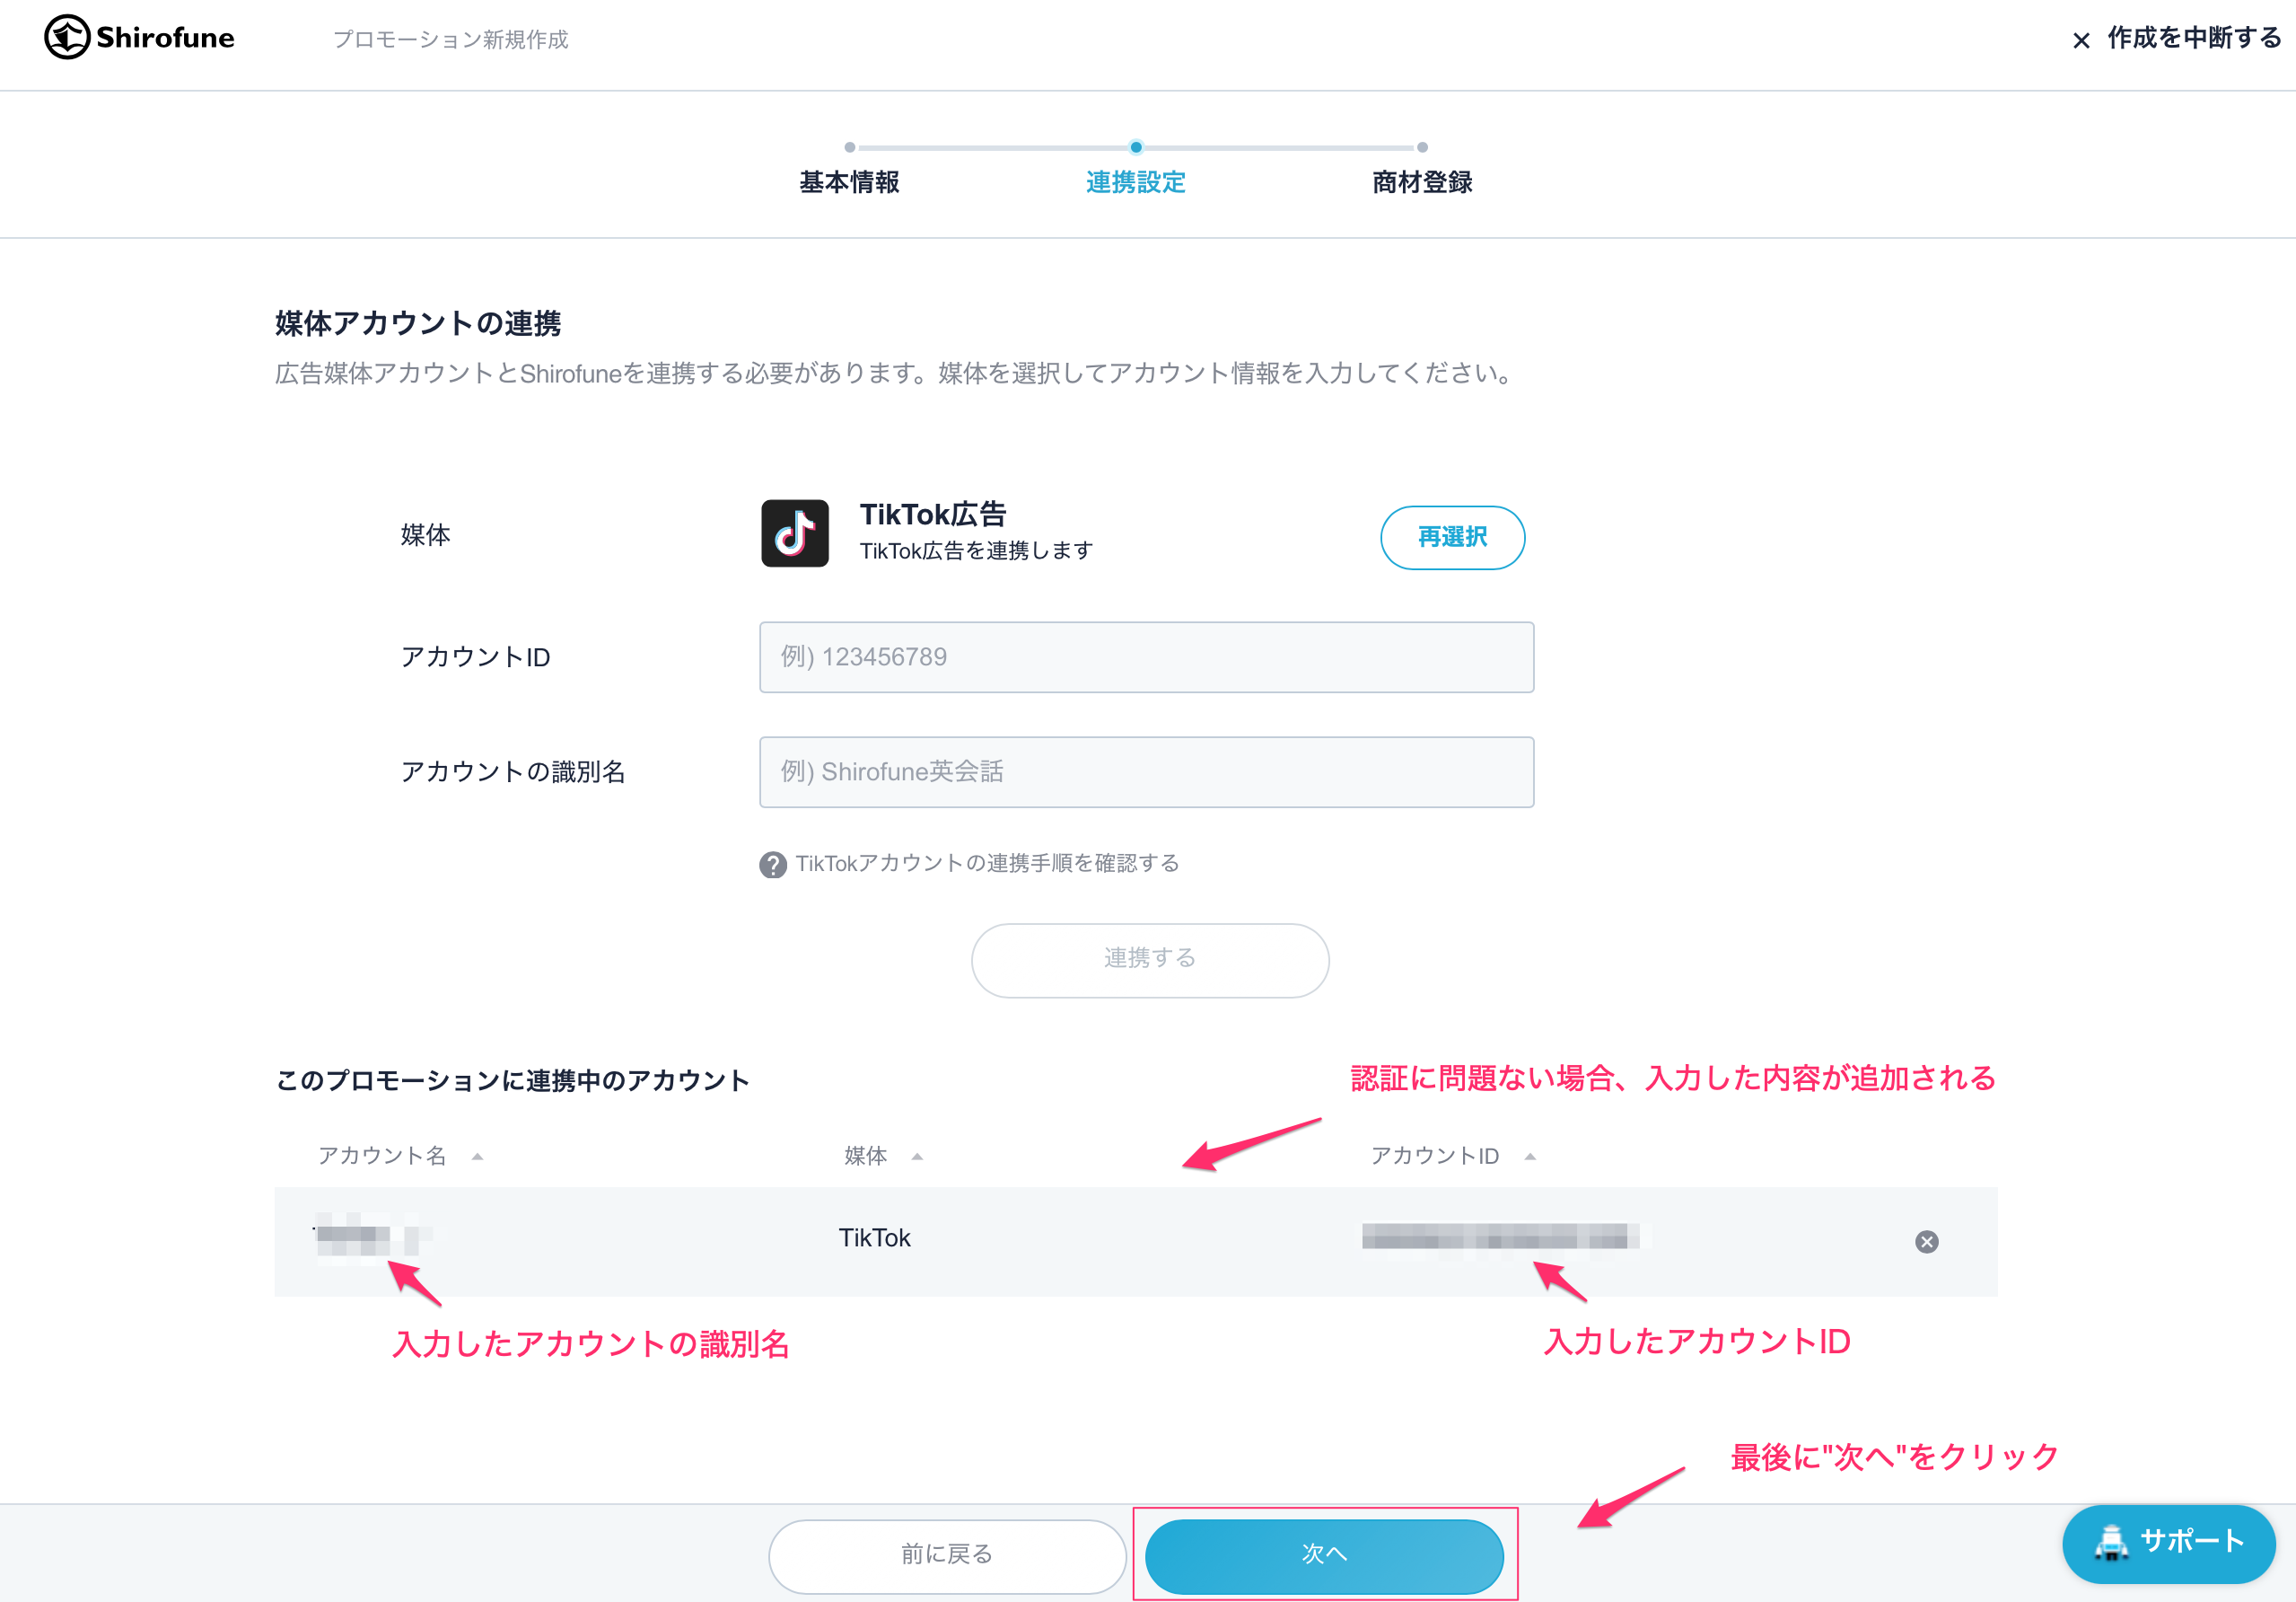Click the Shirofune logo
Screen dimensions: 2296x1602
(x=139, y=38)
